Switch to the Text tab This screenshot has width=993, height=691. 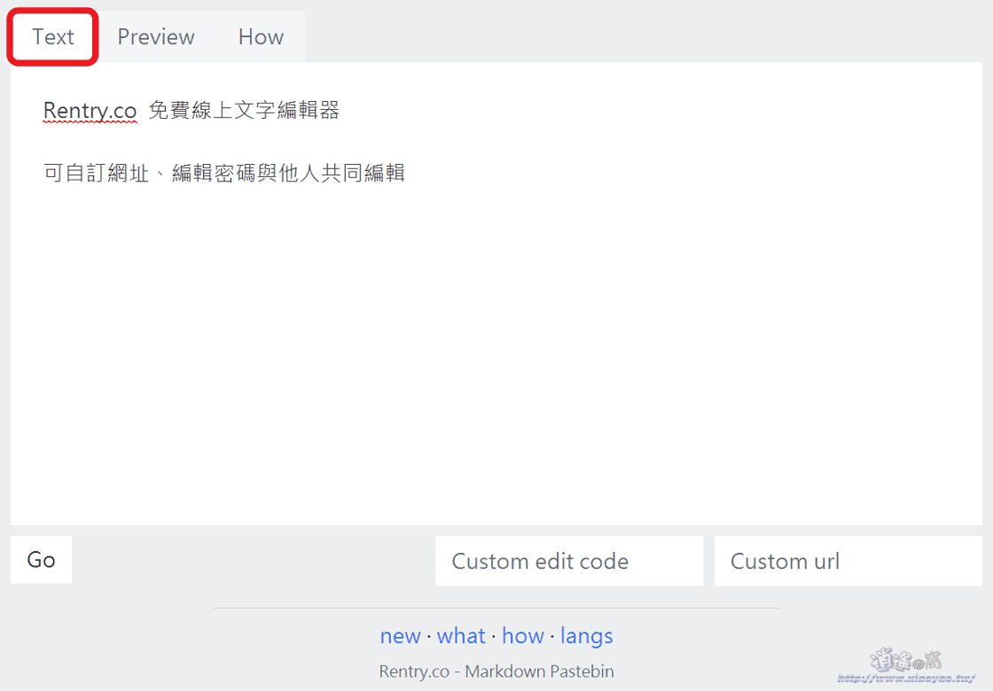53,36
